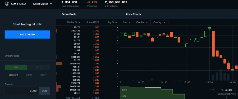238x99 pixels.
Task: Click the Price (USD) column header
Action: tap(93, 22)
